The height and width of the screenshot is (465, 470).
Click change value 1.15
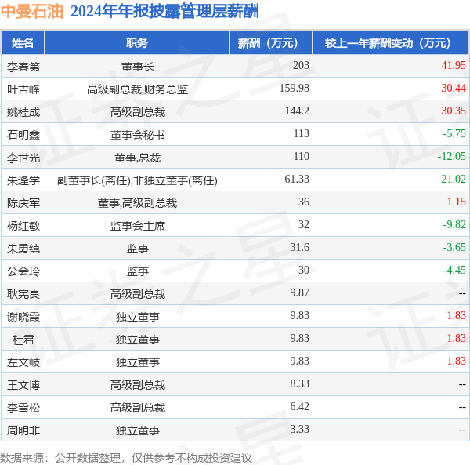[x=457, y=202]
